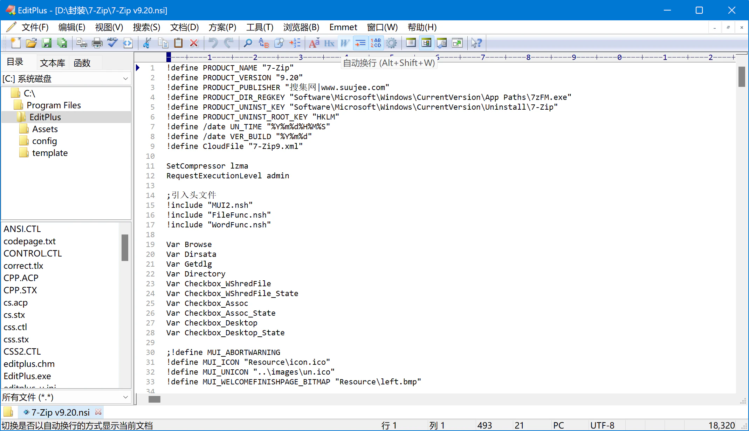Screen dimensions: 749x431
Task: Click the Cut scissors icon
Action: (147, 43)
